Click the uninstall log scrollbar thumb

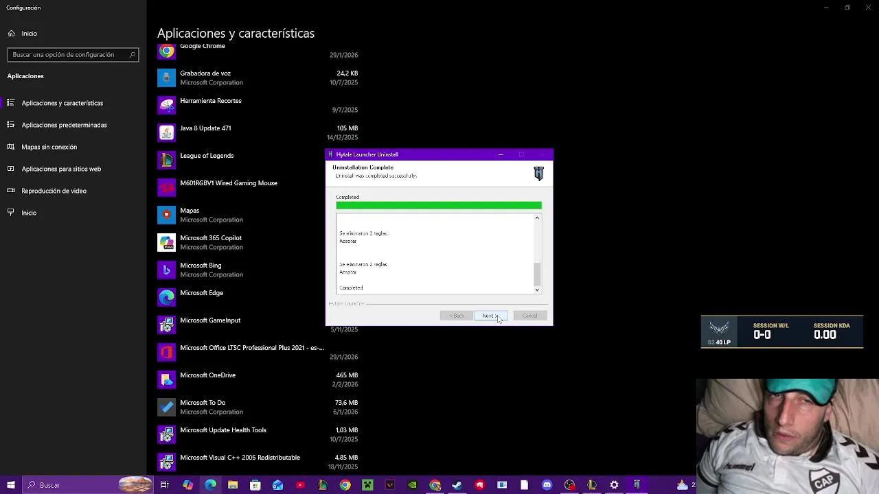tap(537, 274)
